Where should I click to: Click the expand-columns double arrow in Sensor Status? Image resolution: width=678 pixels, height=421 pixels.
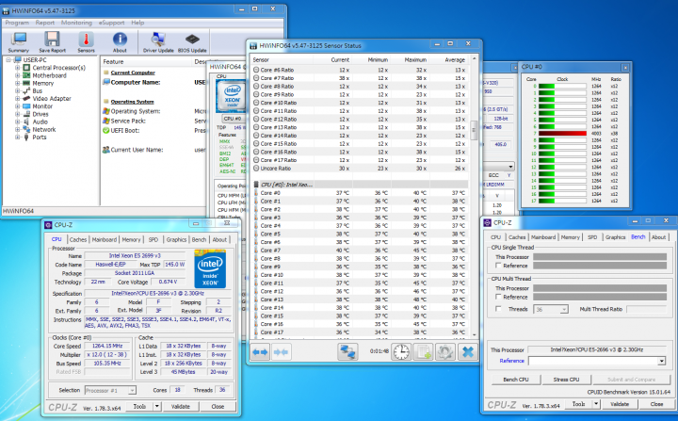point(260,352)
